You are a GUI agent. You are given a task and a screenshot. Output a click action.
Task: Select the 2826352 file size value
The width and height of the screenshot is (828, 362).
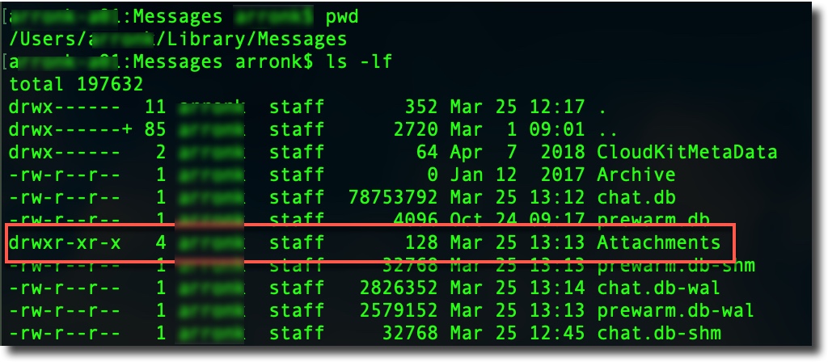point(399,288)
